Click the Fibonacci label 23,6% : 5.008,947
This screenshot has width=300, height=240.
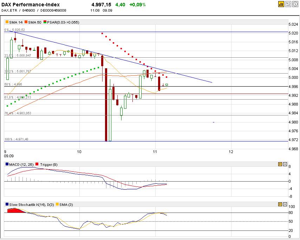tap(18, 55)
